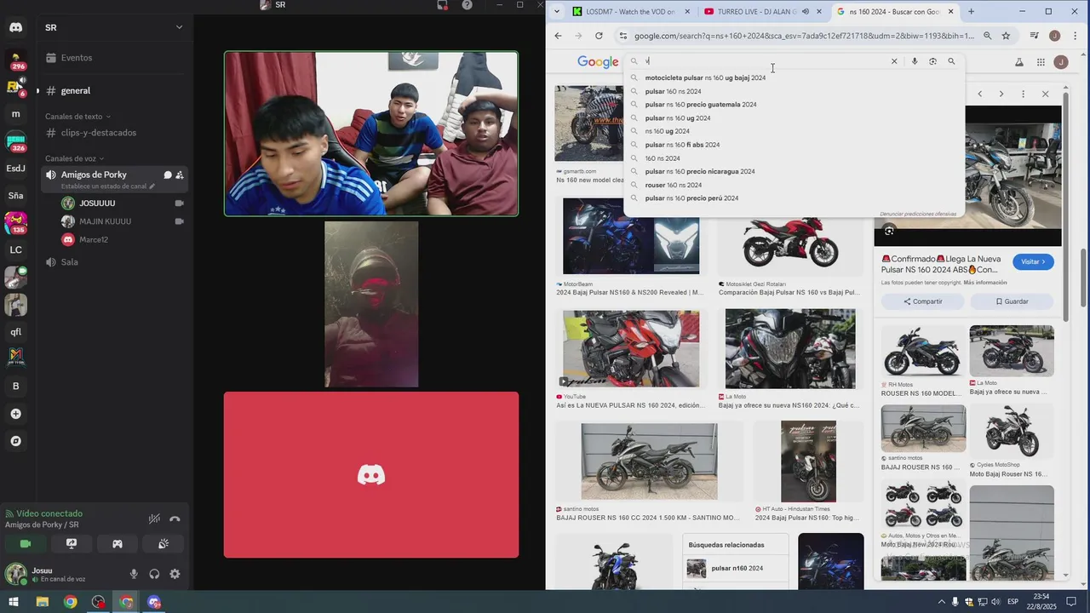Open a new Chrome tab
The image size is (1090, 613).
click(971, 12)
